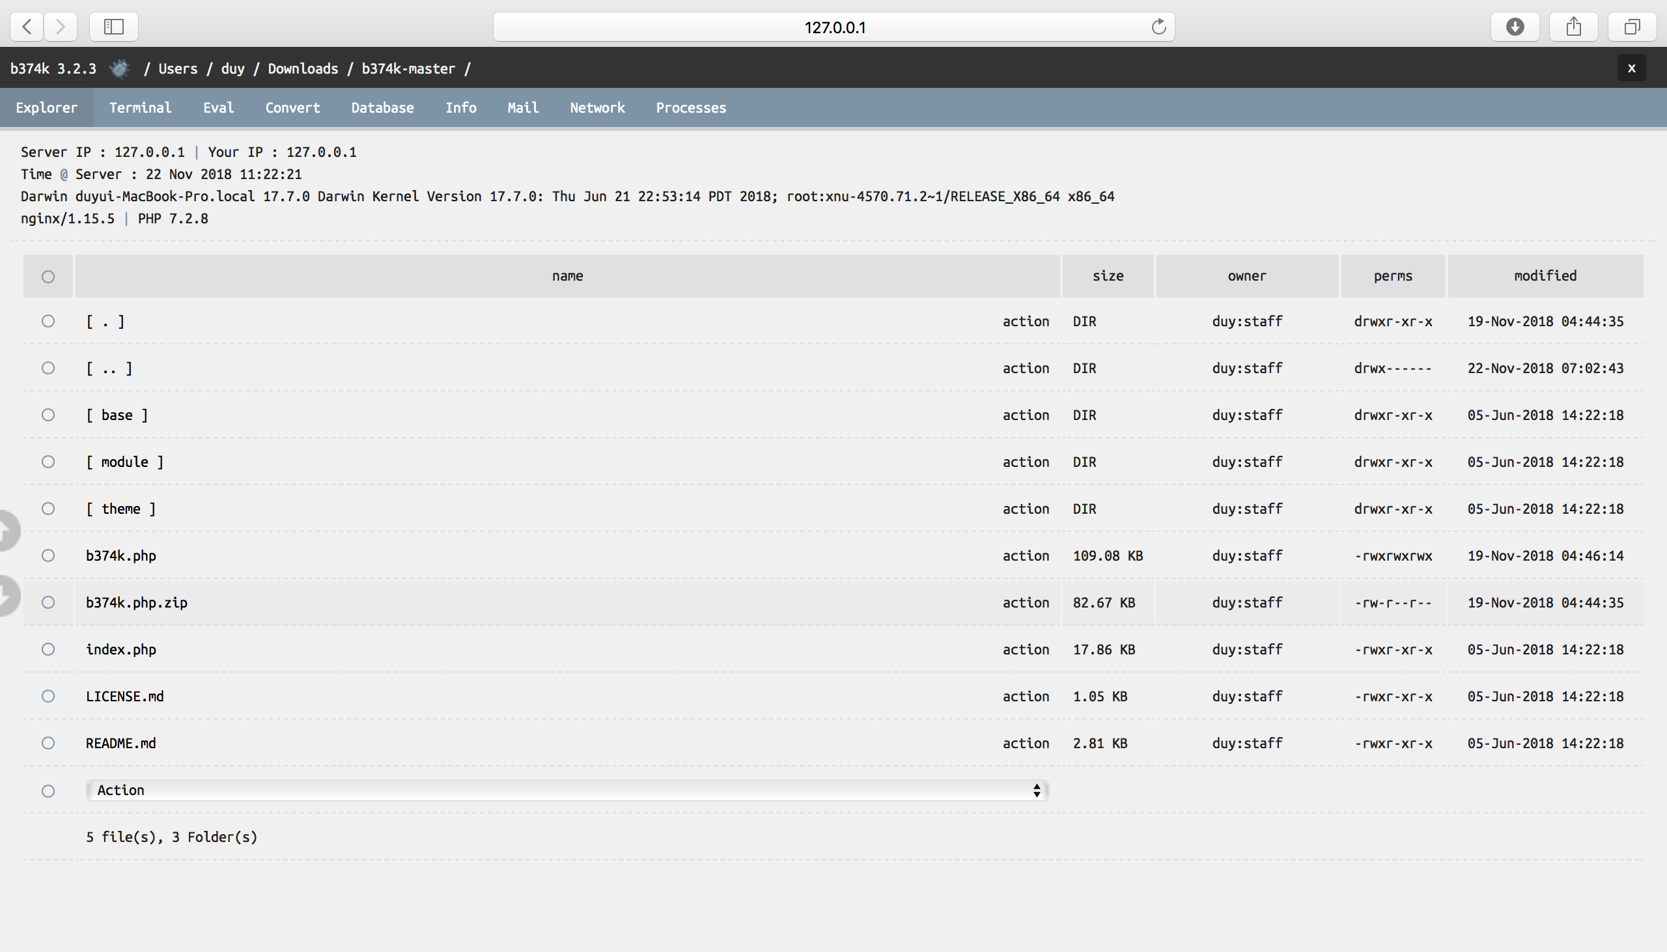Open action menu for LICENSE.md
Image resolution: width=1667 pixels, height=952 pixels.
pyautogui.click(x=1026, y=696)
